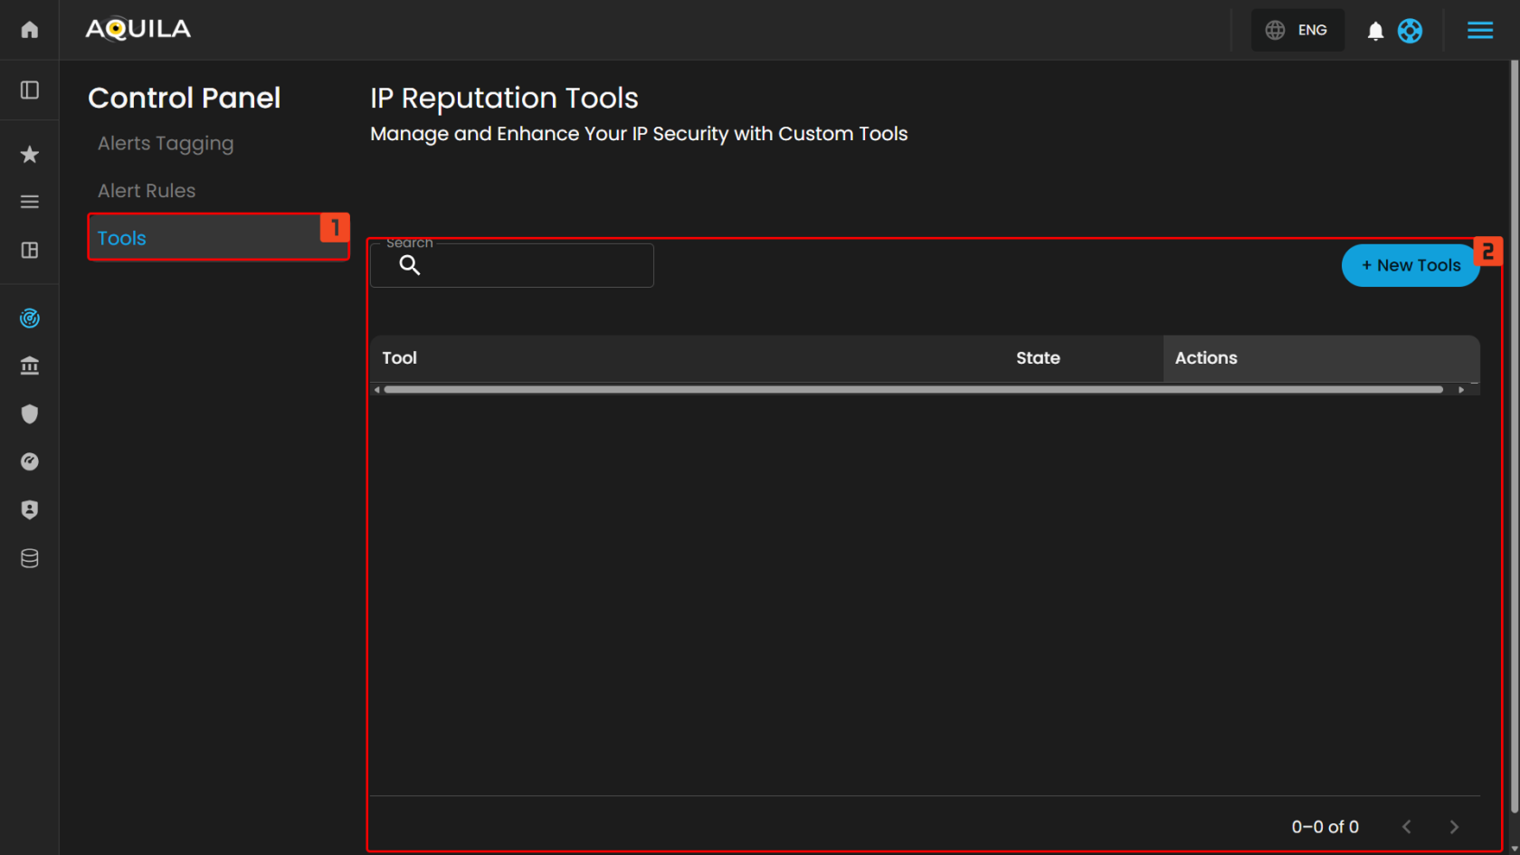The height and width of the screenshot is (855, 1520).
Task: Toggle the sidebar panel layout icon
Action: [30, 90]
